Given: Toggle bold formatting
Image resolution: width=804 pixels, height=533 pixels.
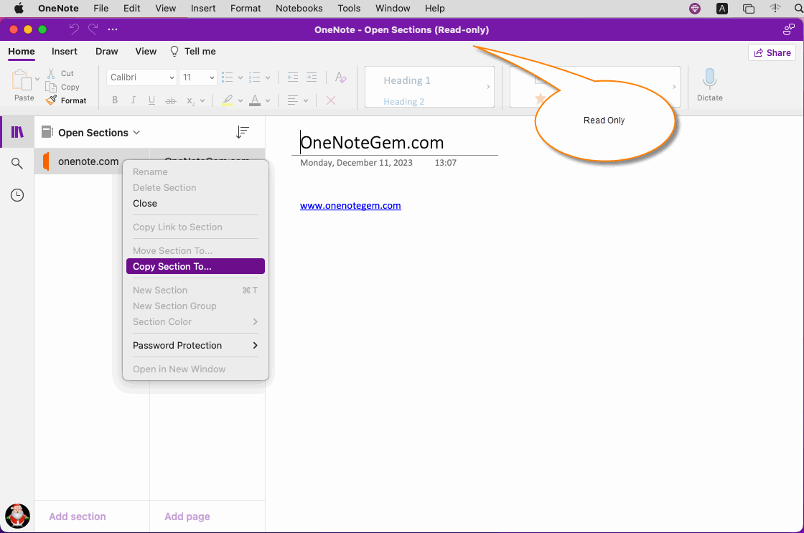Looking at the screenshot, I should click(x=115, y=100).
